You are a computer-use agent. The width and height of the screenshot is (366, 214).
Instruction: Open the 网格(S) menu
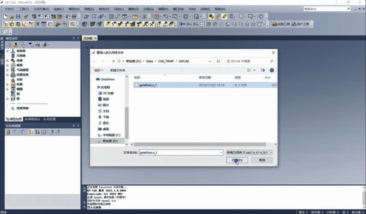click(x=90, y=9)
